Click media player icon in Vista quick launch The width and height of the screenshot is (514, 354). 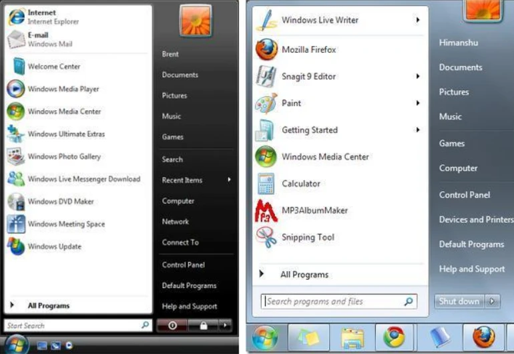coord(69,345)
